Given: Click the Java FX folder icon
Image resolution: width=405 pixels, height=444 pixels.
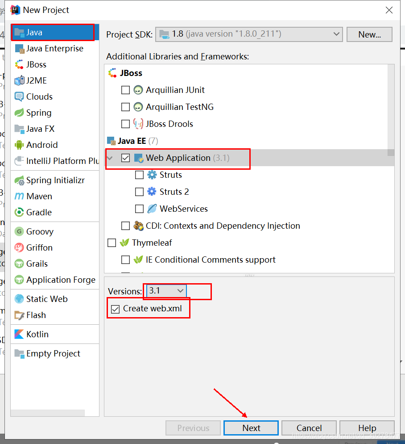Looking at the screenshot, I should pyautogui.click(x=19, y=129).
